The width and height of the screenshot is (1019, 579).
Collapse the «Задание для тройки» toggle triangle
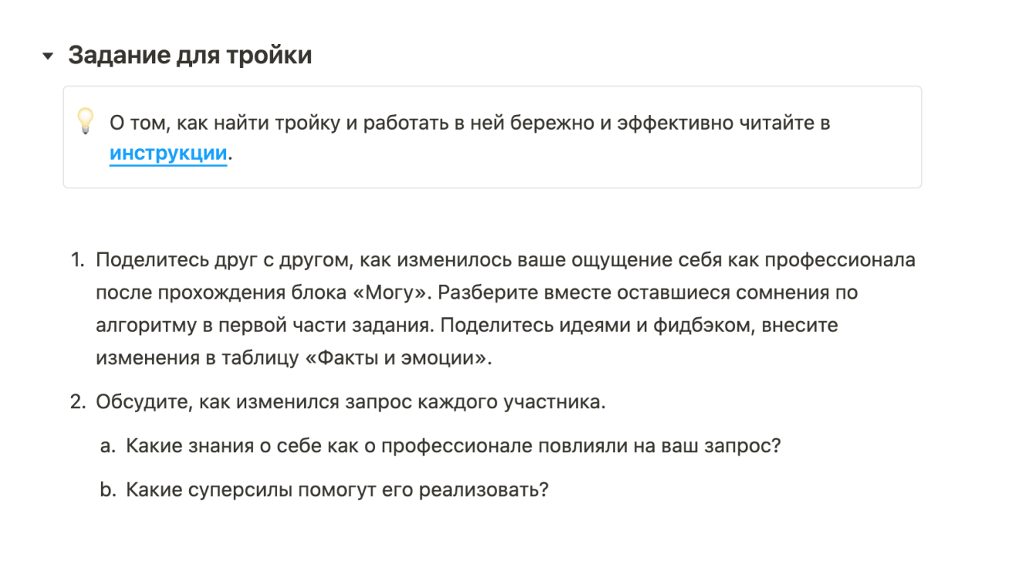click(48, 56)
